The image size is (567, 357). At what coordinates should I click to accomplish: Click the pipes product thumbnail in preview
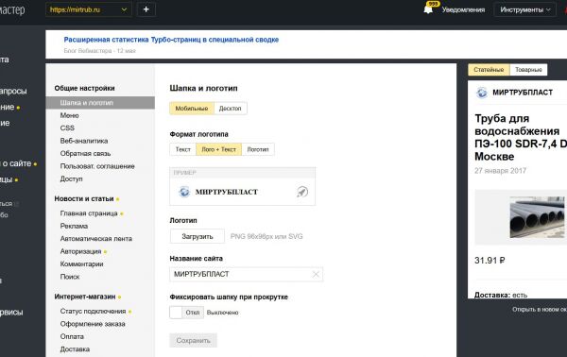(x=538, y=217)
